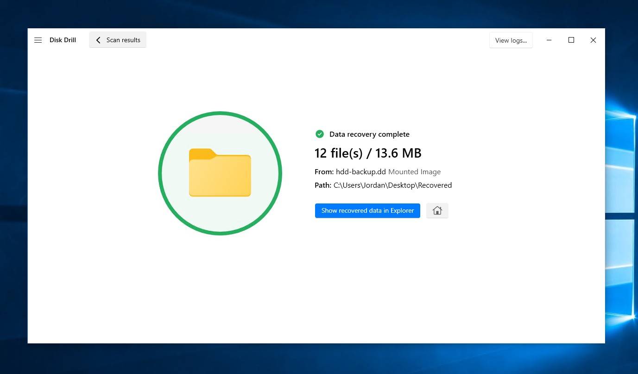Go back to Scan results
The height and width of the screenshot is (374, 638).
(117, 40)
